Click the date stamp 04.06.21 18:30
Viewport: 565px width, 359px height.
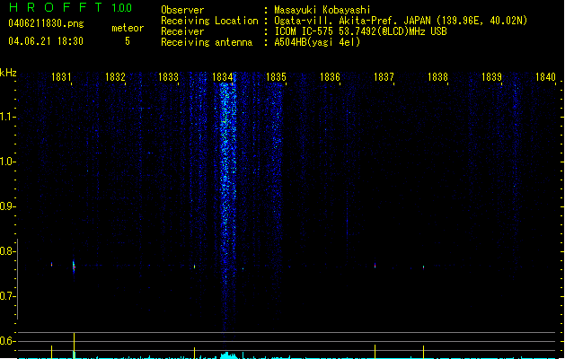pyautogui.click(x=46, y=41)
